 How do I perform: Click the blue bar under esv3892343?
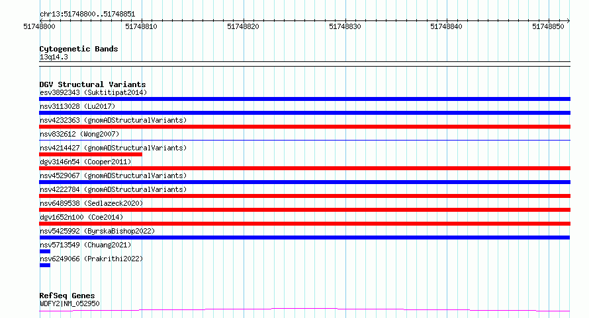[x=304, y=99]
